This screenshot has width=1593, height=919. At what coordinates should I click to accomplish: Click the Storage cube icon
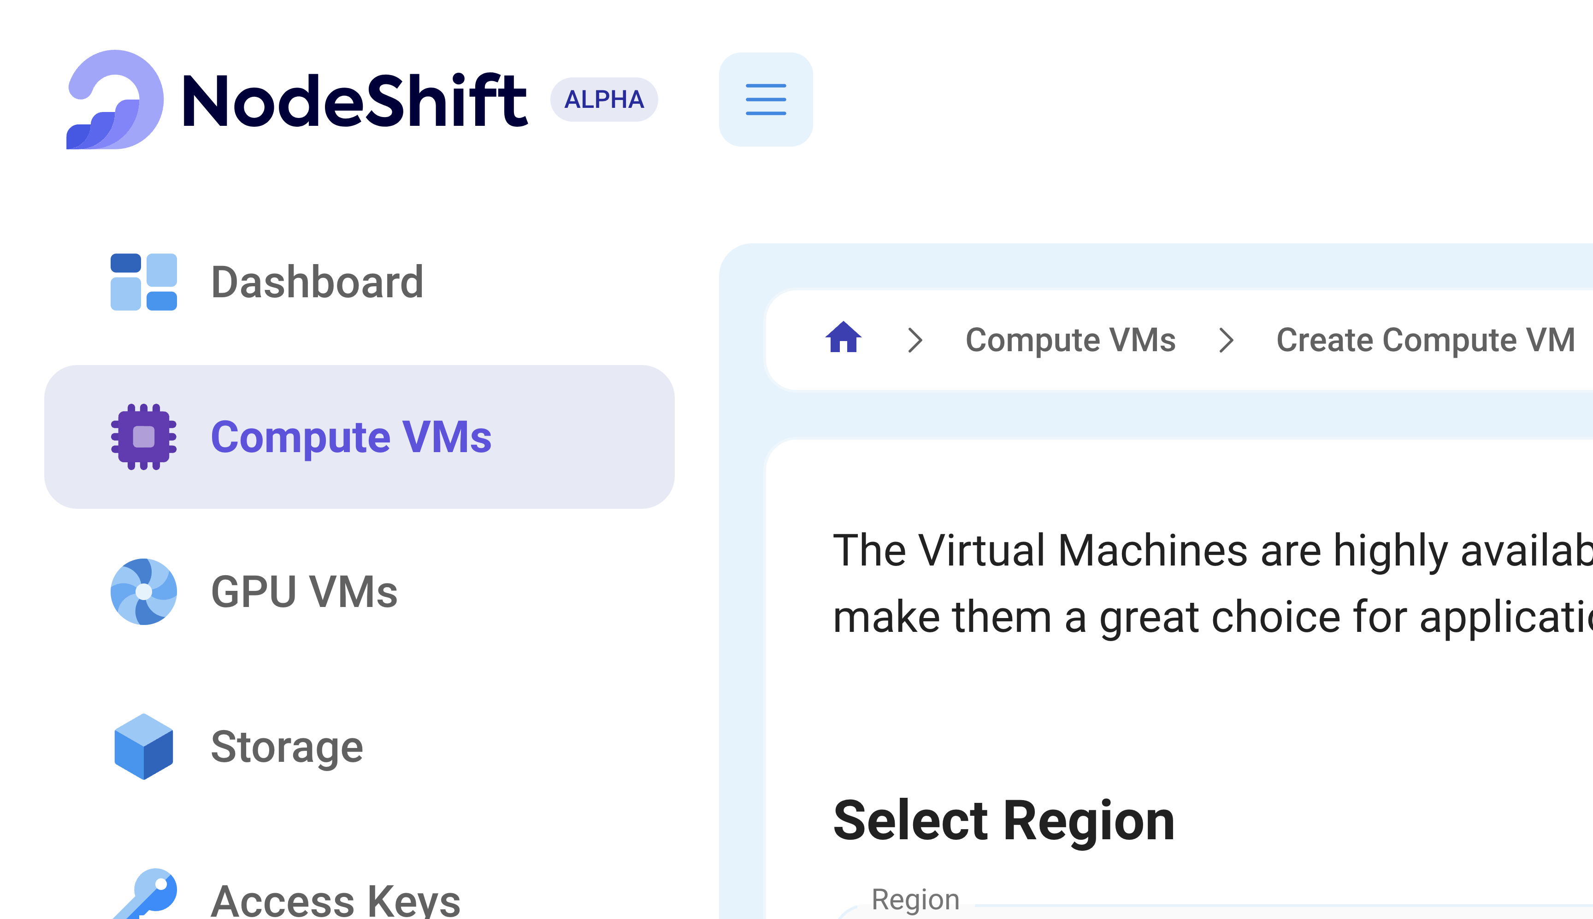[x=144, y=747]
